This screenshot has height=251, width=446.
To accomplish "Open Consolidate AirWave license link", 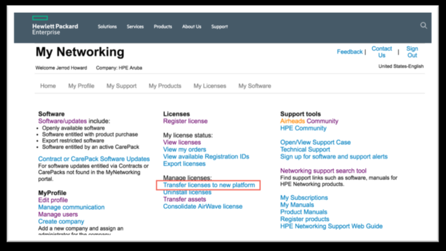I will pyautogui.click(x=203, y=206).
